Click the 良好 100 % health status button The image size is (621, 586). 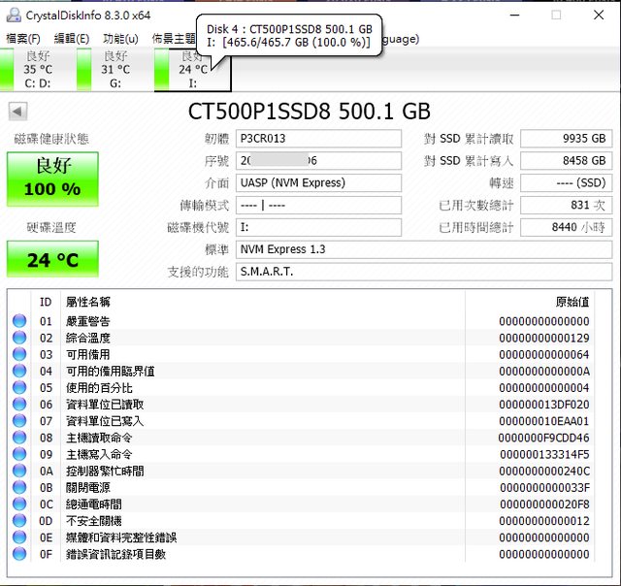pos(52,179)
